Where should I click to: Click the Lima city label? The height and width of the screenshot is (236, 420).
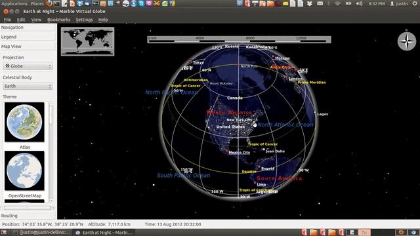click(x=261, y=184)
